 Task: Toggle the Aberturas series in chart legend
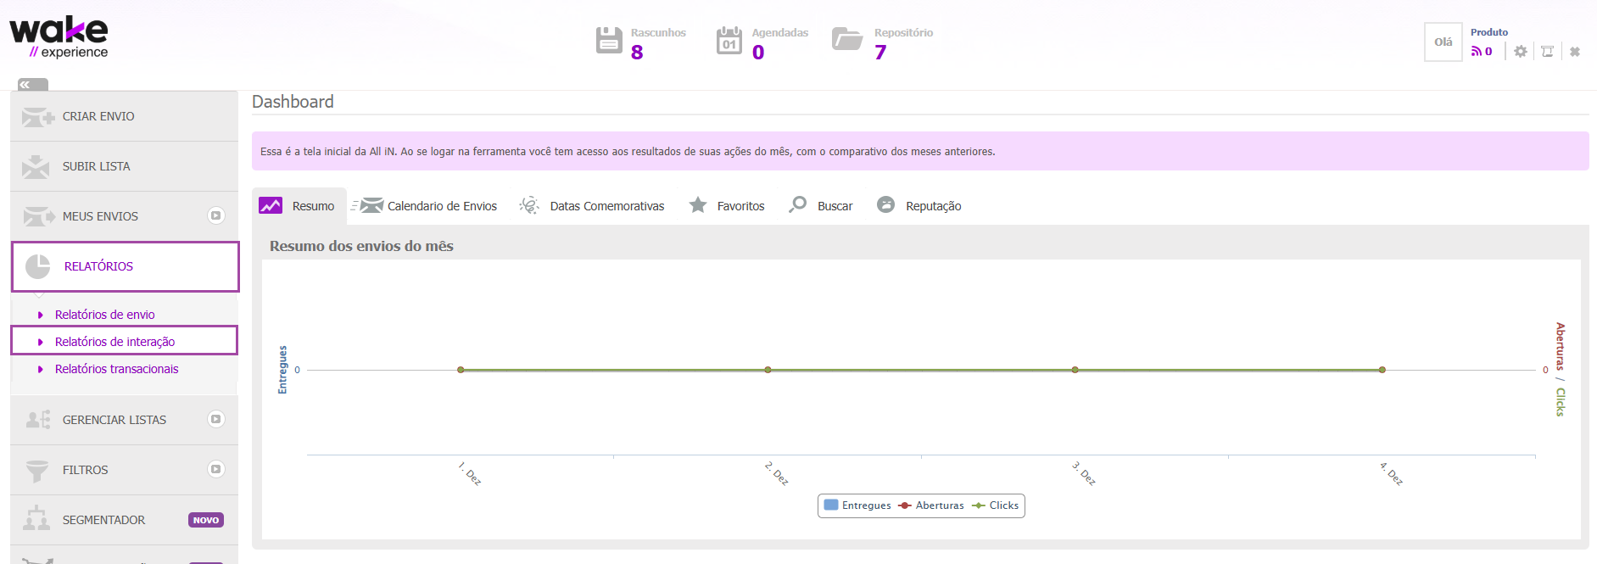[x=931, y=505]
